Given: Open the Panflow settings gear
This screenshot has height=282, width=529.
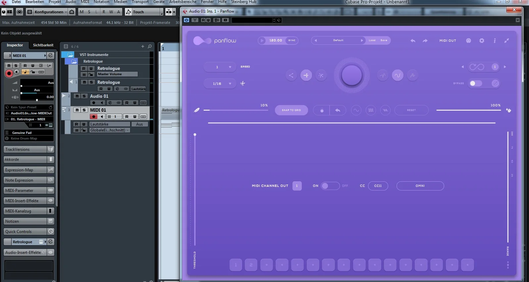Looking at the screenshot, I should 482,40.
